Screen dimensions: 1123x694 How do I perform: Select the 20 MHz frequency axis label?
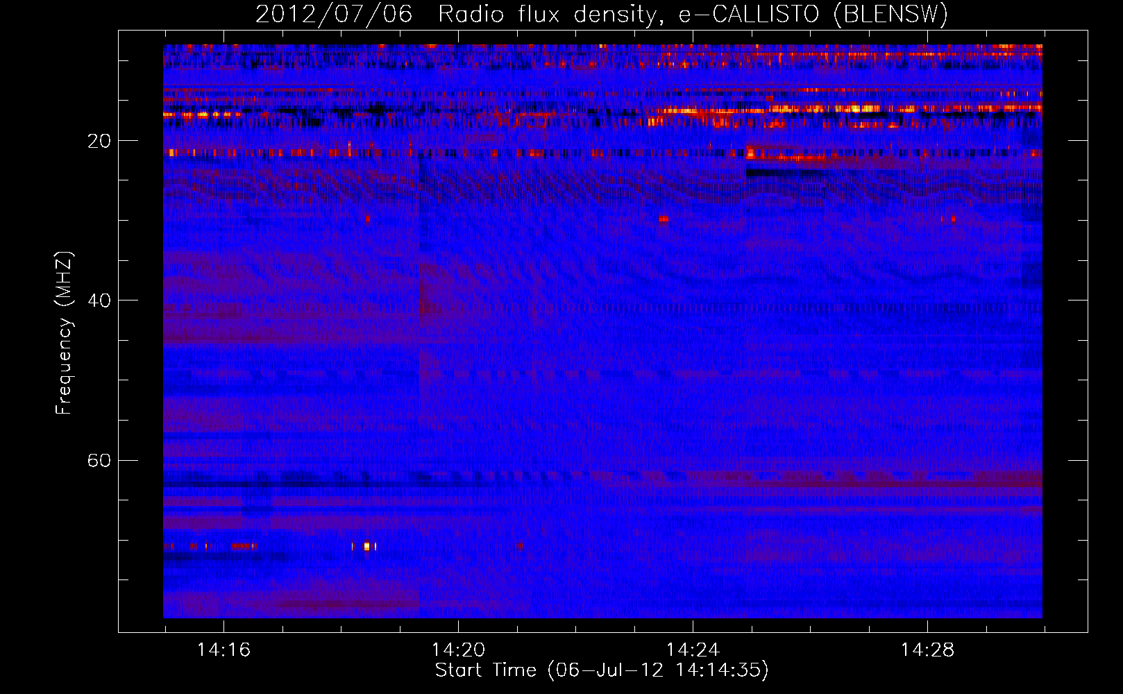pos(99,141)
